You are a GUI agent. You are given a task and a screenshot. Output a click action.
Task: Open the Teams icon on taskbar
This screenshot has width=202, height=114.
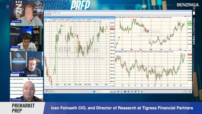point(118,92)
